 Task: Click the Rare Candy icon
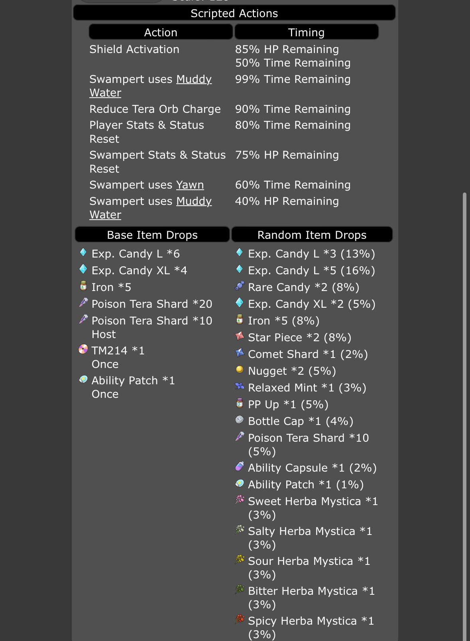[240, 286]
